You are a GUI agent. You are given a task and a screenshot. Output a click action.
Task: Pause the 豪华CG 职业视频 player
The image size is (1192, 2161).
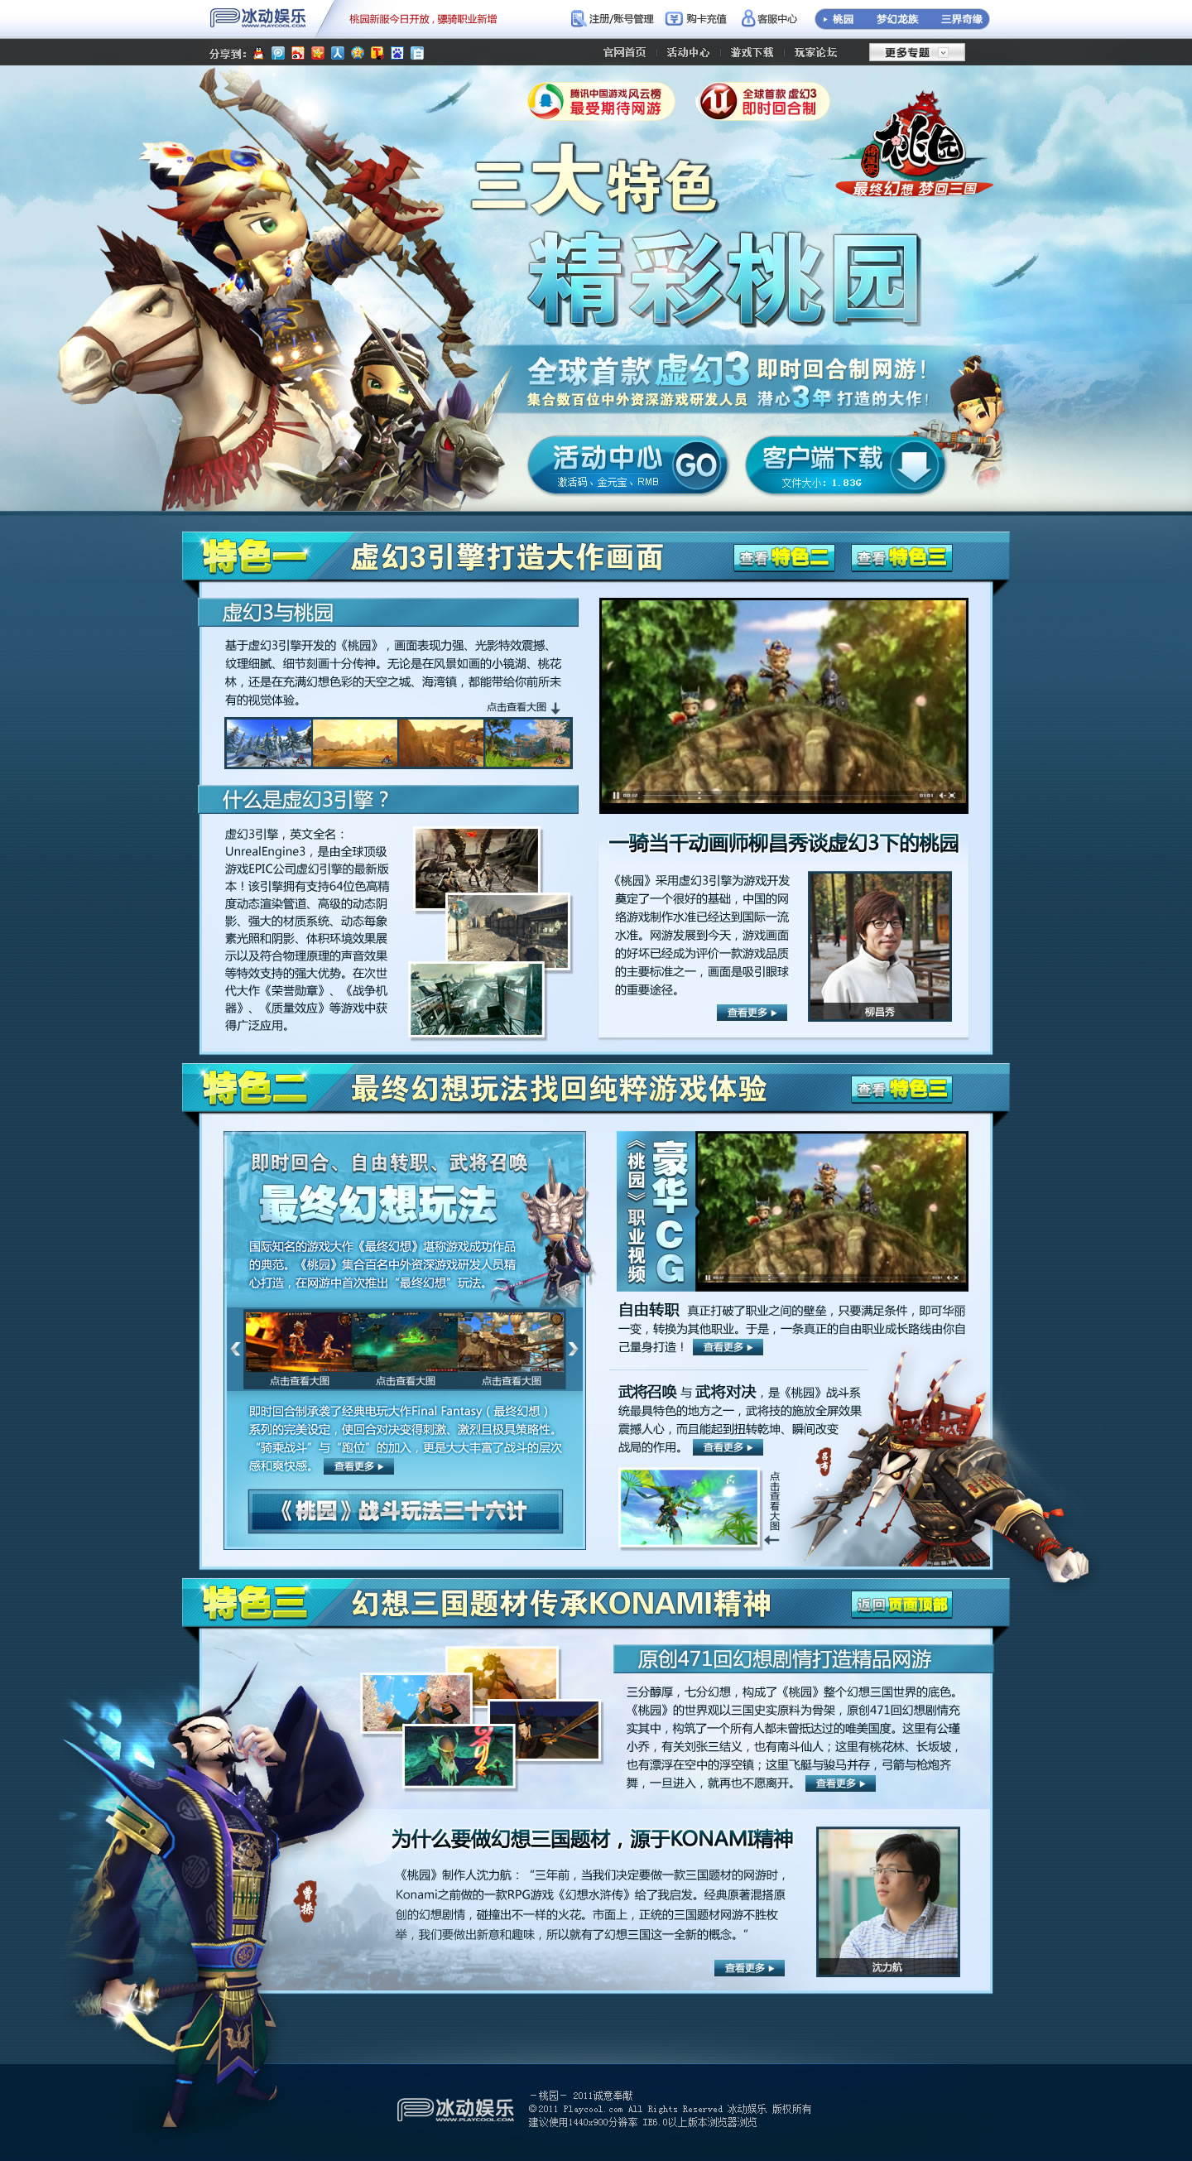click(x=708, y=1278)
